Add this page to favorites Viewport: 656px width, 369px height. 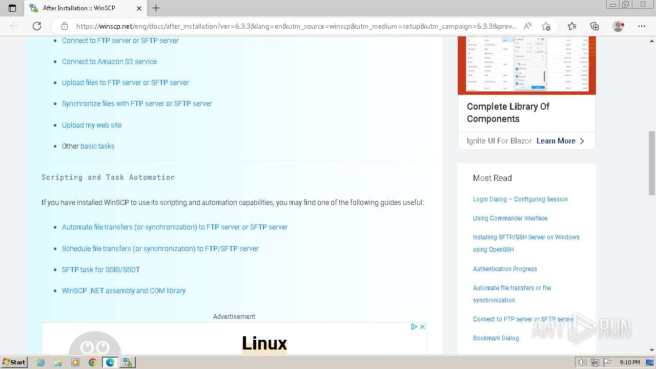(546, 26)
